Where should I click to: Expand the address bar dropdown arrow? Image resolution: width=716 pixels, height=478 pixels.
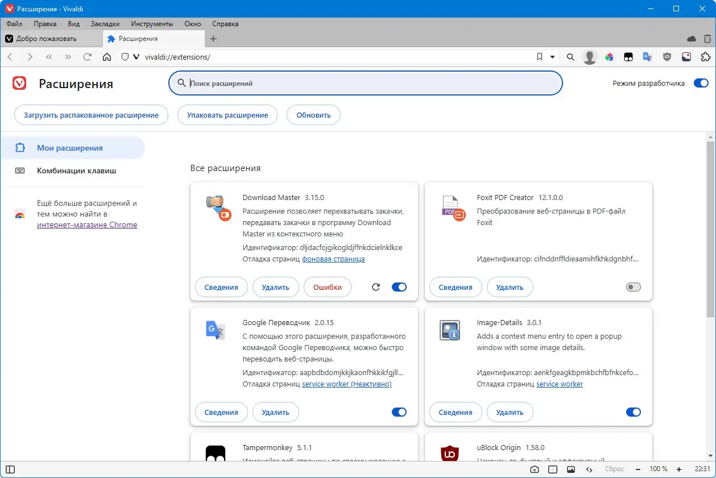[x=553, y=57]
